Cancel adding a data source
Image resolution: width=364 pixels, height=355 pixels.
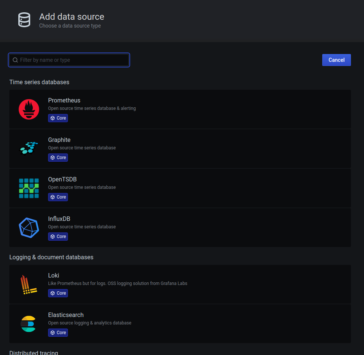tap(336, 60)
